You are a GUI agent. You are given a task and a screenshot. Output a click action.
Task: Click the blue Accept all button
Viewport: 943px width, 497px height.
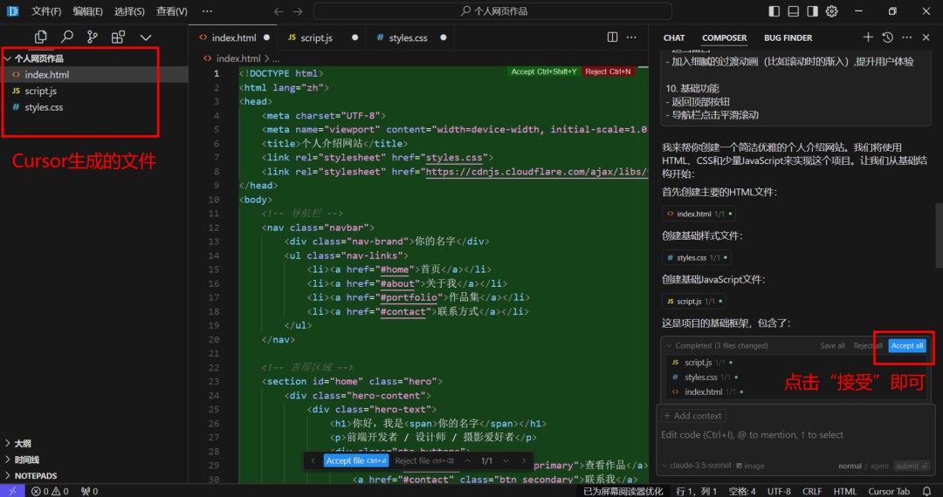point(907,345)
